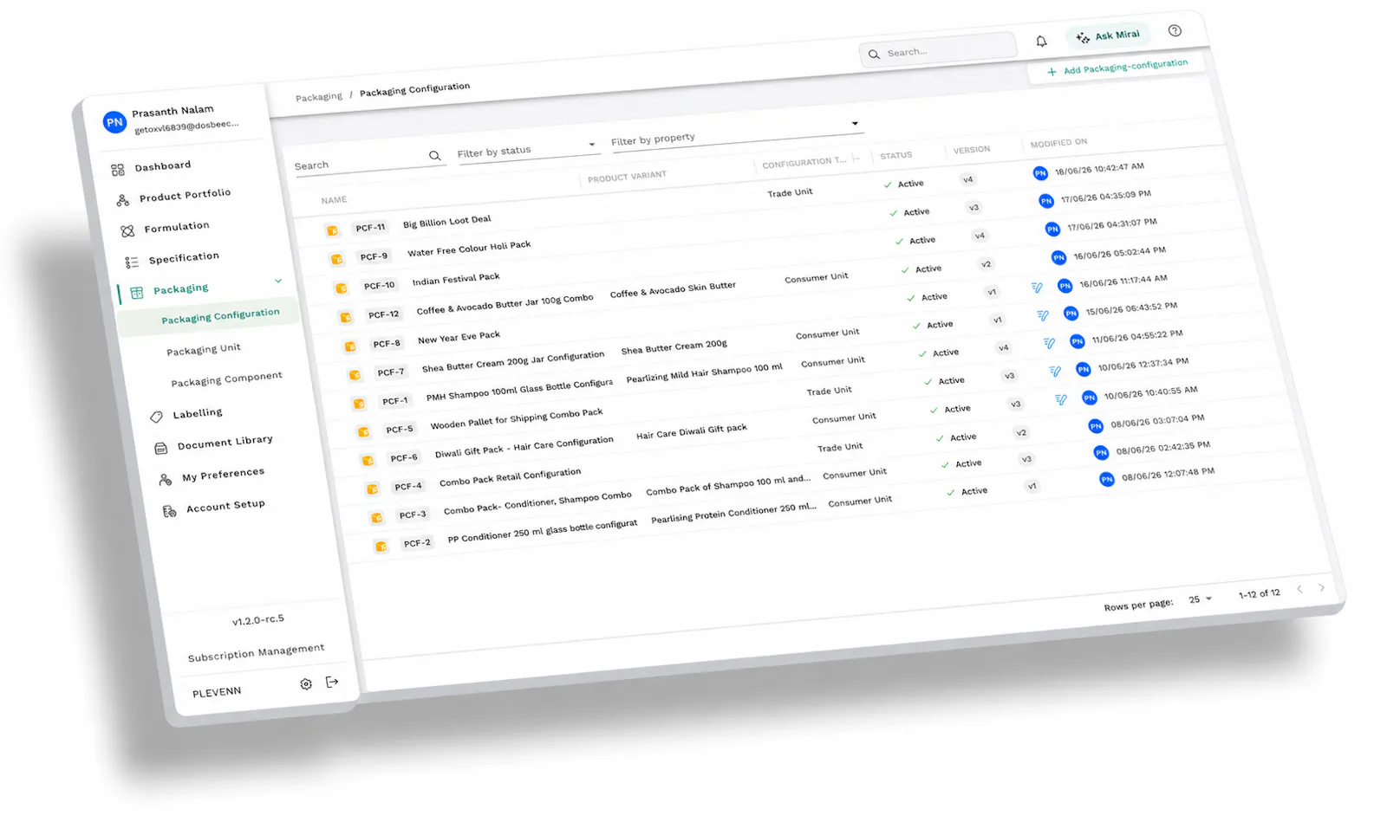Open Dashboard in the sidebar

coord(162,166)
